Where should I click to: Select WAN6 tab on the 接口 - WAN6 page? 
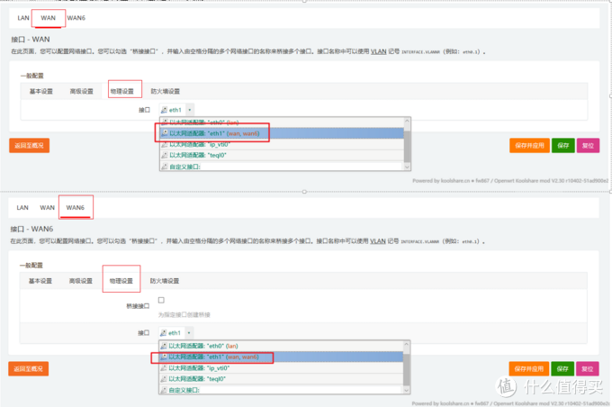(76, 208)
